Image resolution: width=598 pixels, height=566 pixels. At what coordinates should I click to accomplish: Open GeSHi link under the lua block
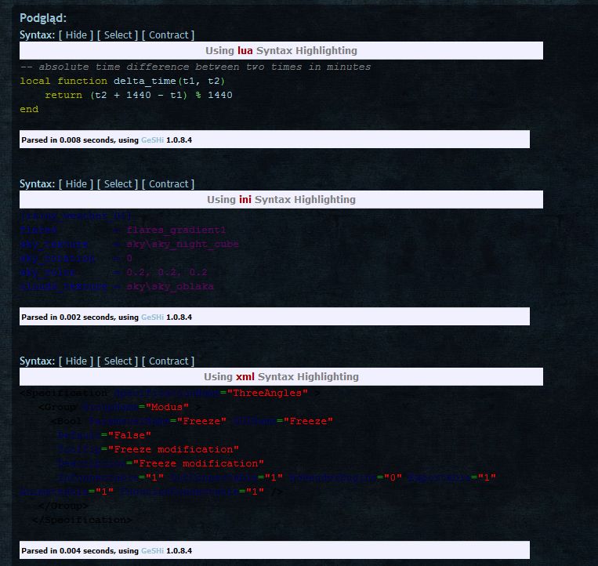point(152,140)
